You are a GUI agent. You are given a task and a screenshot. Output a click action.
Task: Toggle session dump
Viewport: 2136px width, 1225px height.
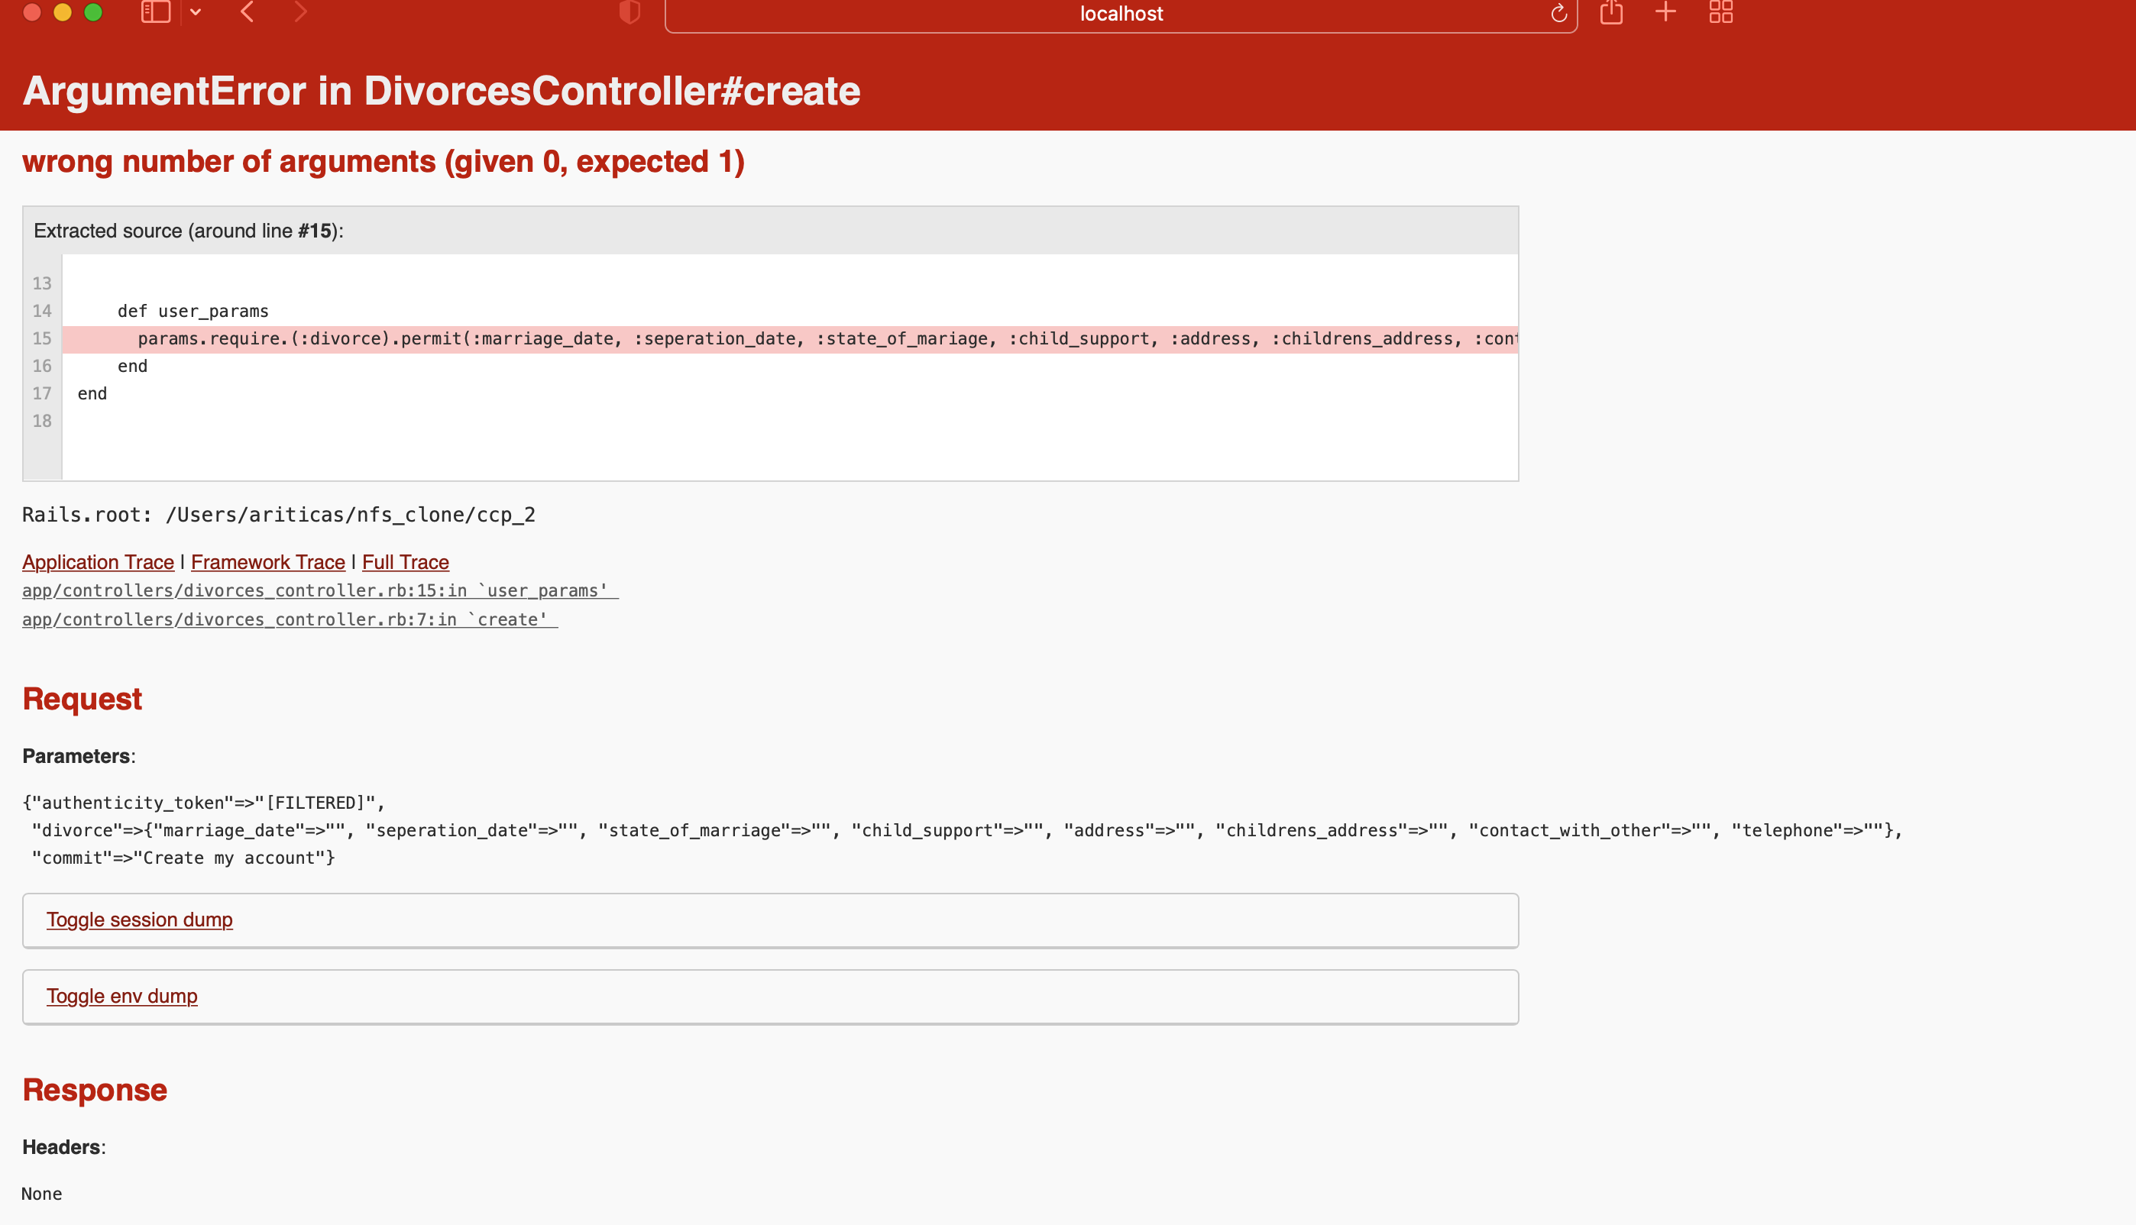tap(140, 920)
